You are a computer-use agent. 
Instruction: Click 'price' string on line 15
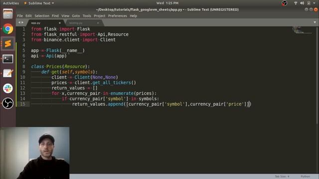tap(235, 104)
